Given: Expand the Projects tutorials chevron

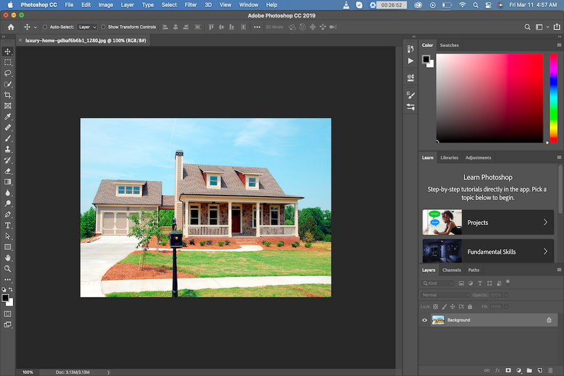Looking at the screenshot, I should 545,222.
